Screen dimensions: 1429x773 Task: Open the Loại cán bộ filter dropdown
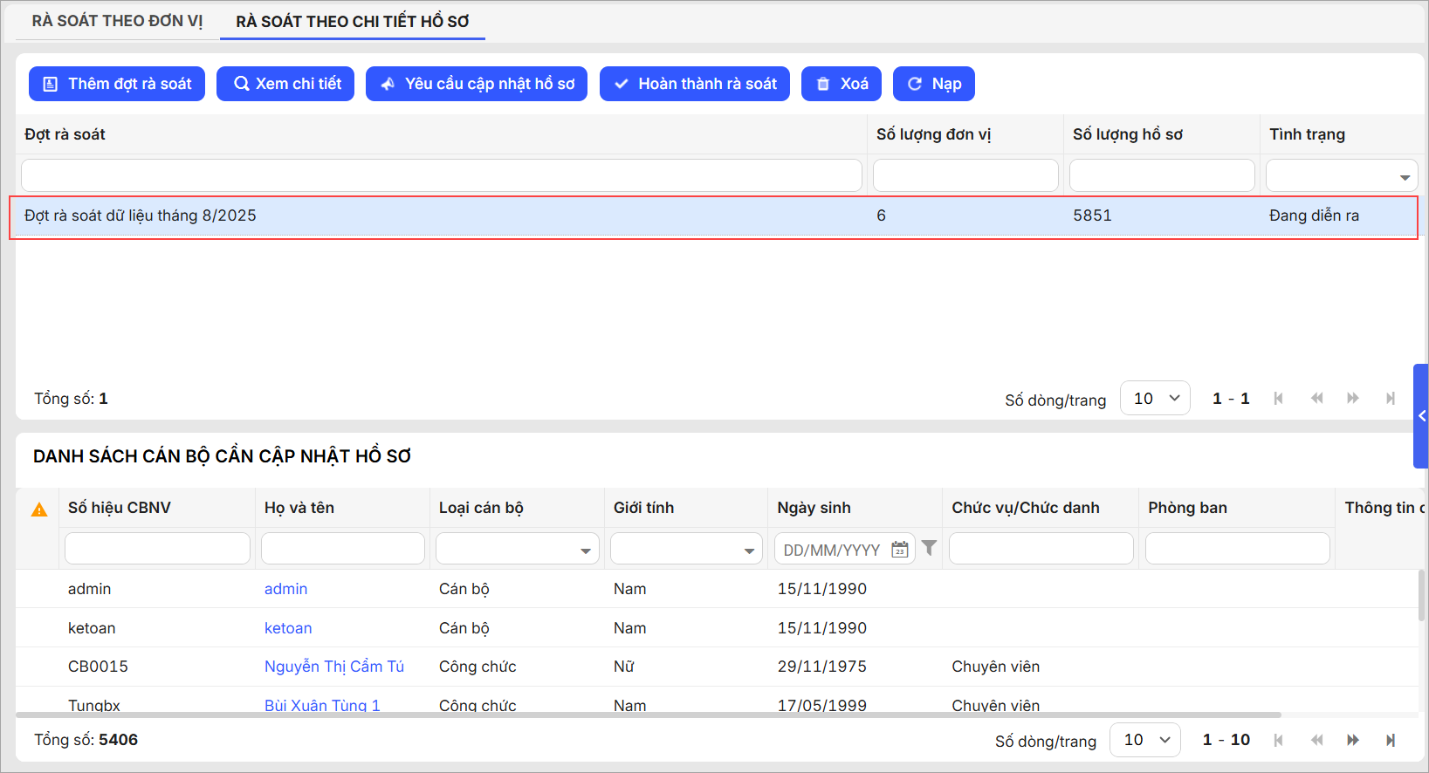[x=518, y=549]
